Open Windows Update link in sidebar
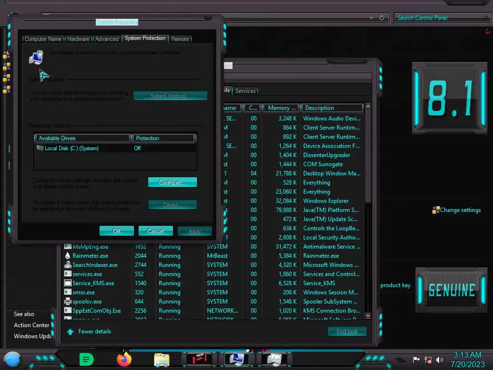The image size is (493, 370). tap(33, 336)
